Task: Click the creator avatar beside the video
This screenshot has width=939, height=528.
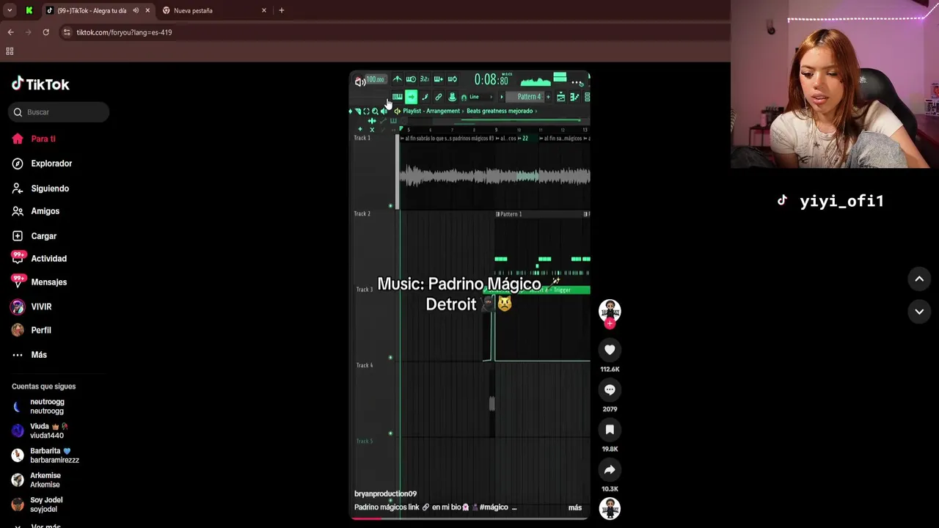Action: pos(610,311)
